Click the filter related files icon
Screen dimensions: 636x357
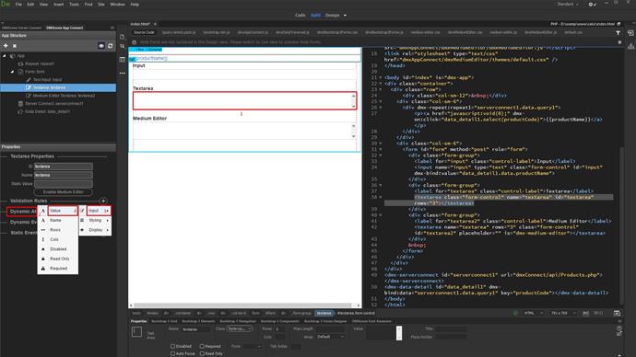coord(618,33)
